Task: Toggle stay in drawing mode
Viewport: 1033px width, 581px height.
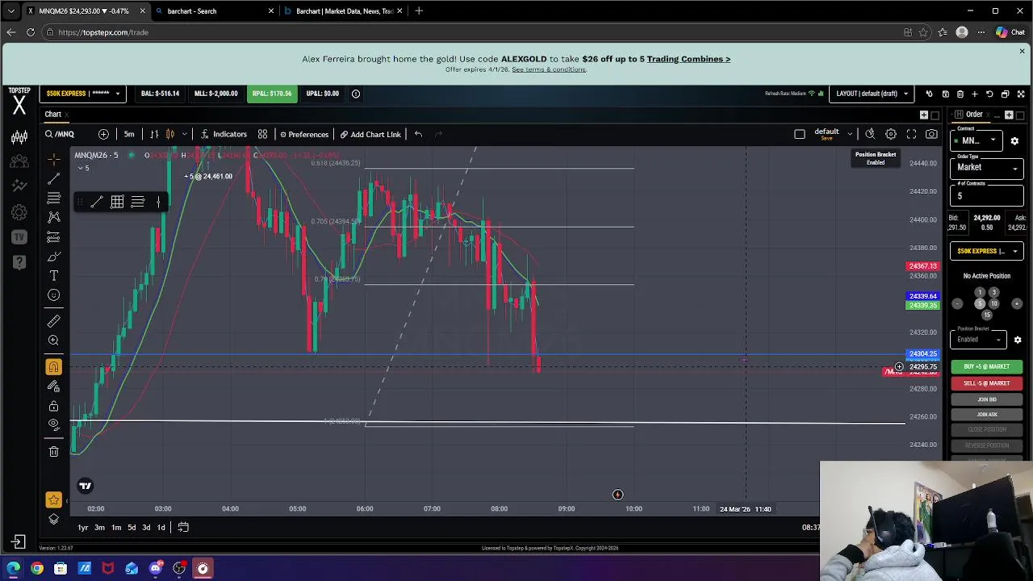Action: click(x=53, y=387)
